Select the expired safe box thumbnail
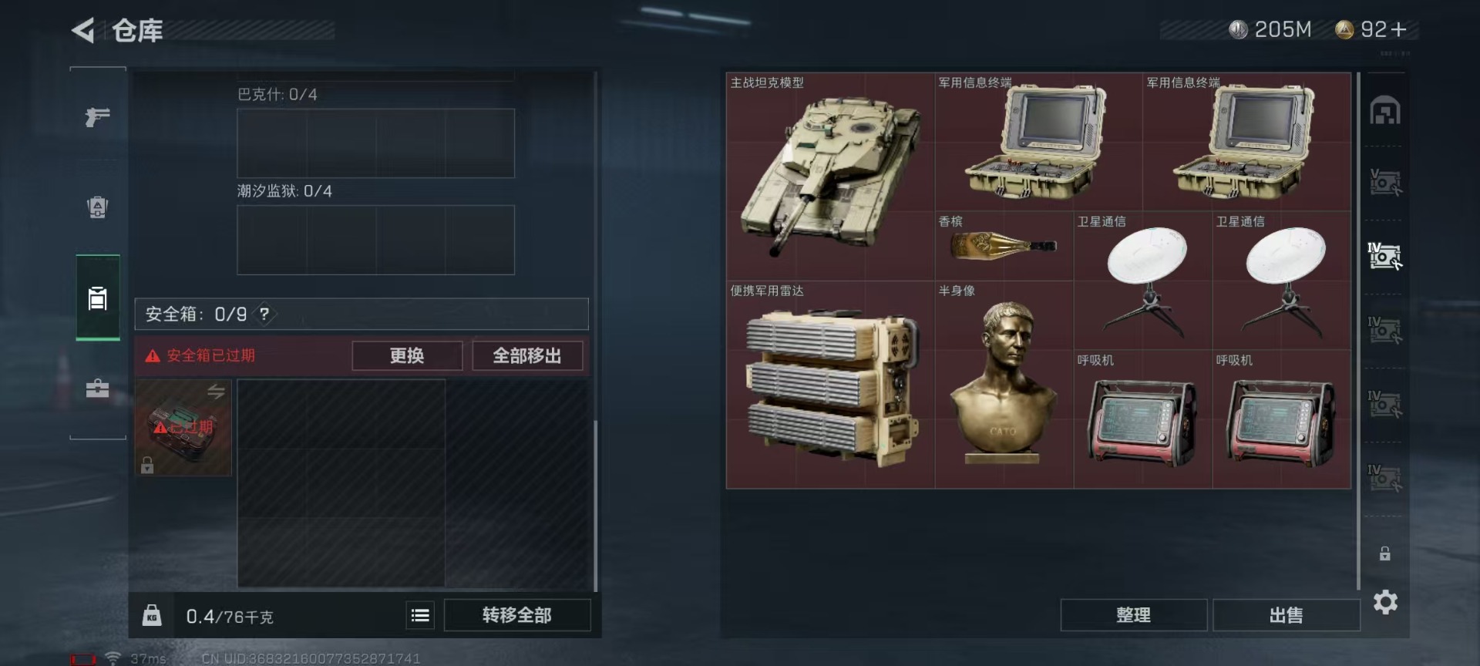The image size is (1480, 666). (x=183, y=427)
